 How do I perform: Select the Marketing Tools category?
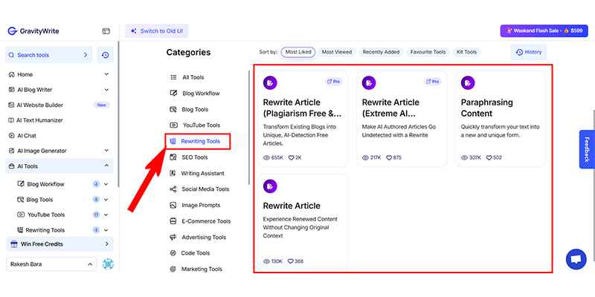click(x=196, y=269)
